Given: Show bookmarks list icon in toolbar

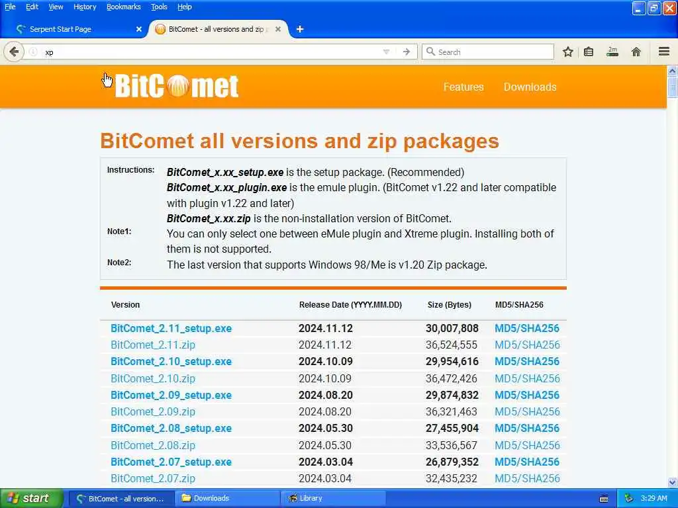Looking at the screenshot, I should pyautogui.click(x=589, y=52).
